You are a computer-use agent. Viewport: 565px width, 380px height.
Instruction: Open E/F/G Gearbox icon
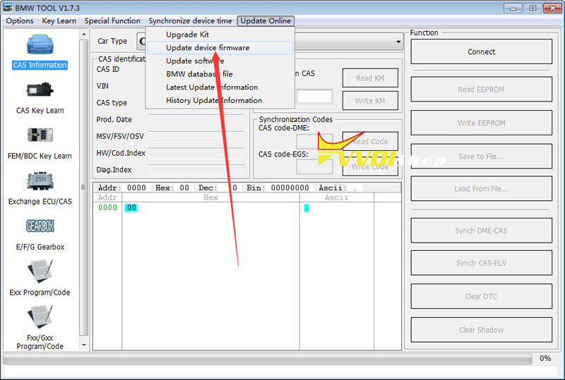coord(40,226)
